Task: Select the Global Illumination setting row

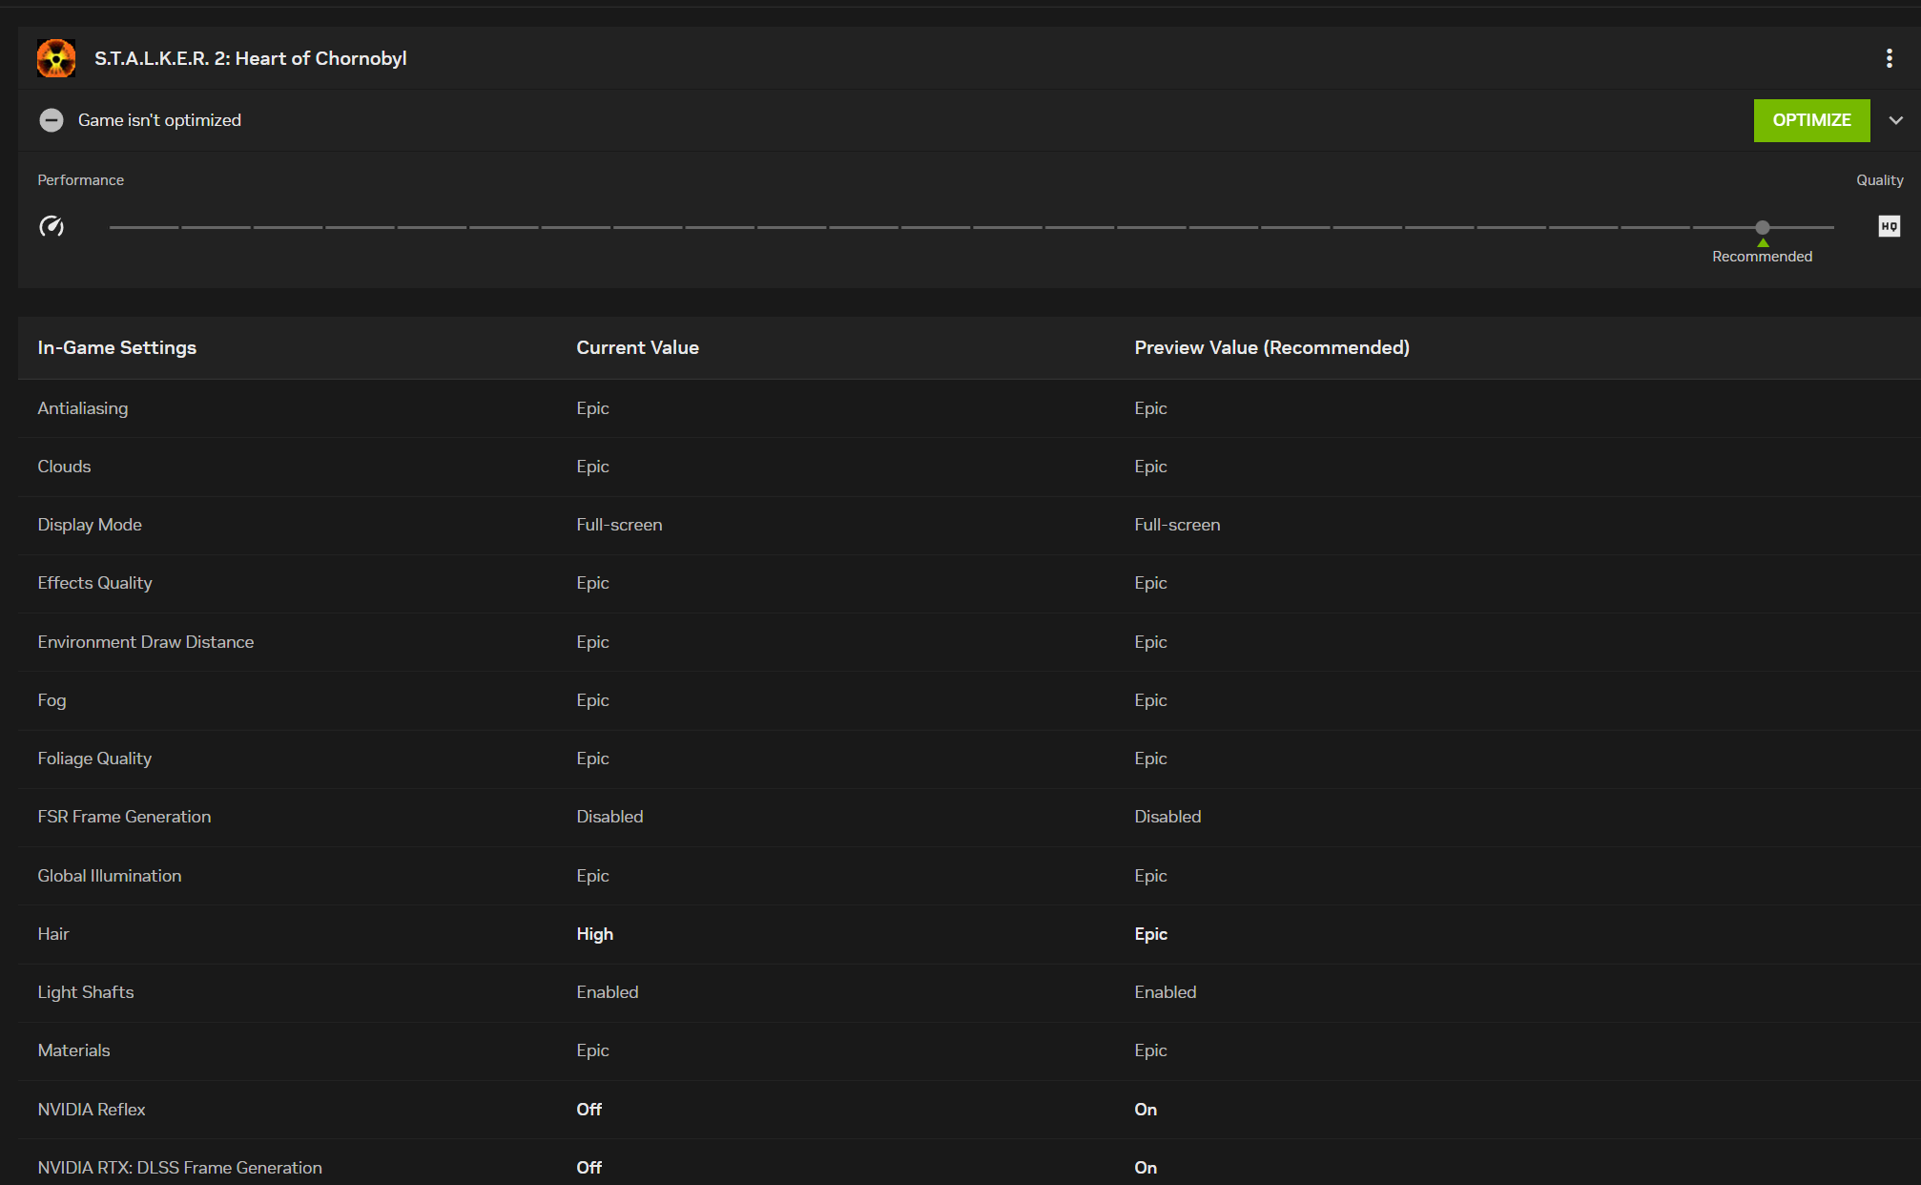Action: 969,876
